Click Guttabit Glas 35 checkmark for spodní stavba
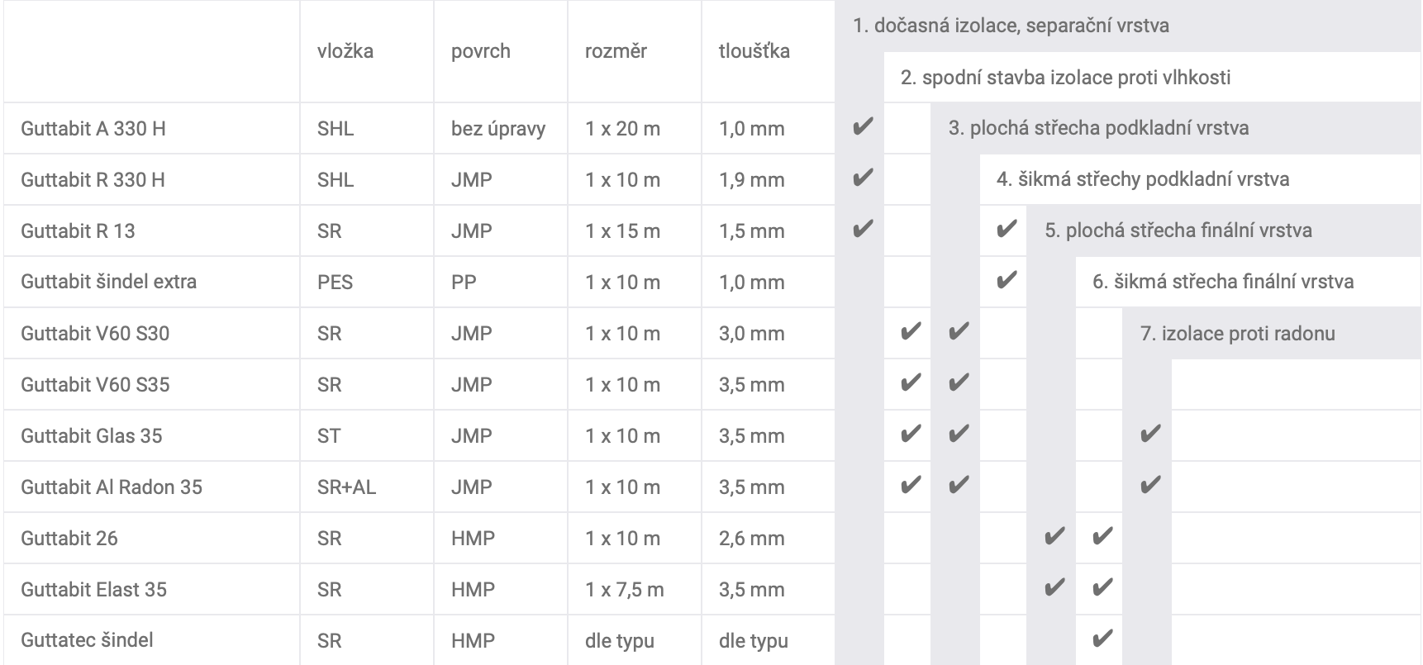The image size is (1423, 665). pyautogui.click(x=910, y=435)
